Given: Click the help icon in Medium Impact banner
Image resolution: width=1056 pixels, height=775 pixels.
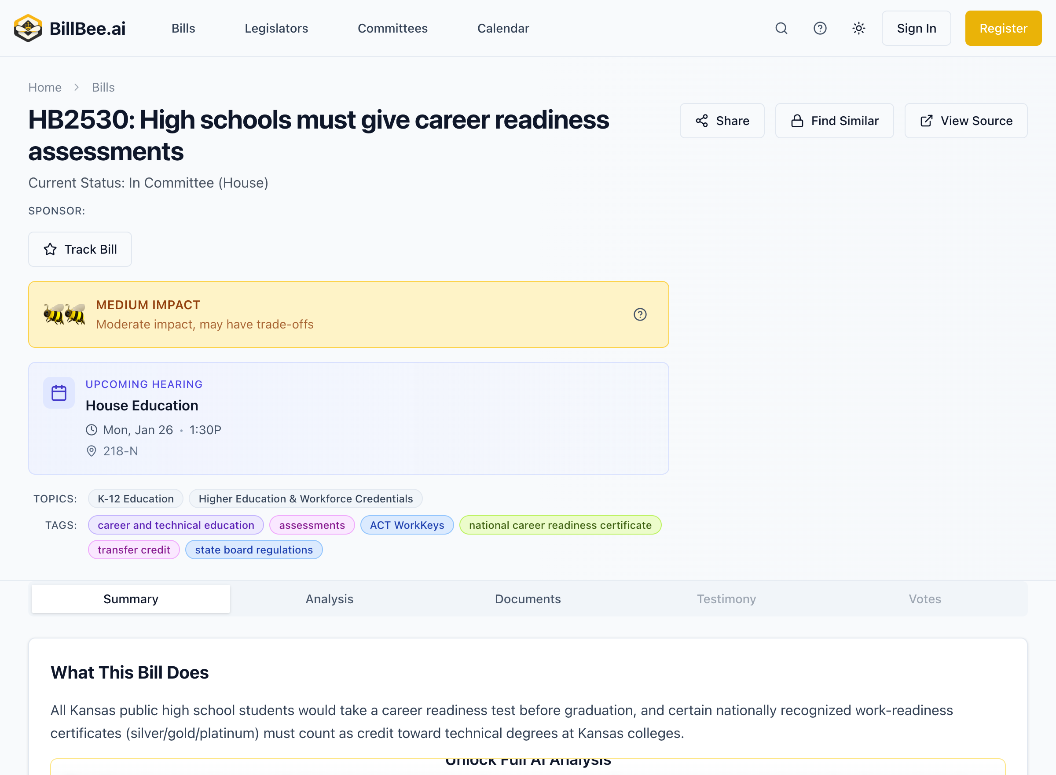Looking at the screenshot, I should (x=640, y=314).
